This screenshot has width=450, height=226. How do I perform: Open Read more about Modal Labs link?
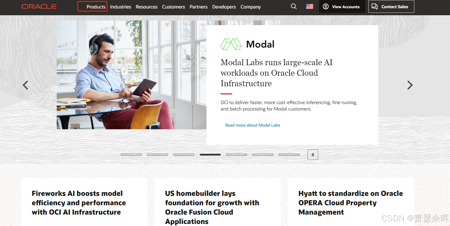point(253,125)
